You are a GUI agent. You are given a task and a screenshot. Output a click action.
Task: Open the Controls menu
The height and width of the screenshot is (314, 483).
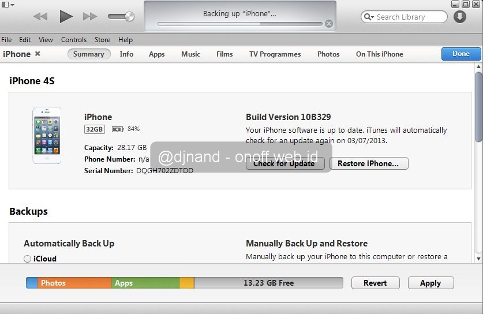[x=74, y=40]
